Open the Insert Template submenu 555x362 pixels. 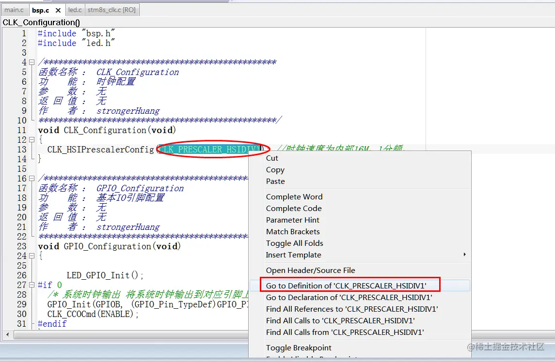[x=360, y=255]
